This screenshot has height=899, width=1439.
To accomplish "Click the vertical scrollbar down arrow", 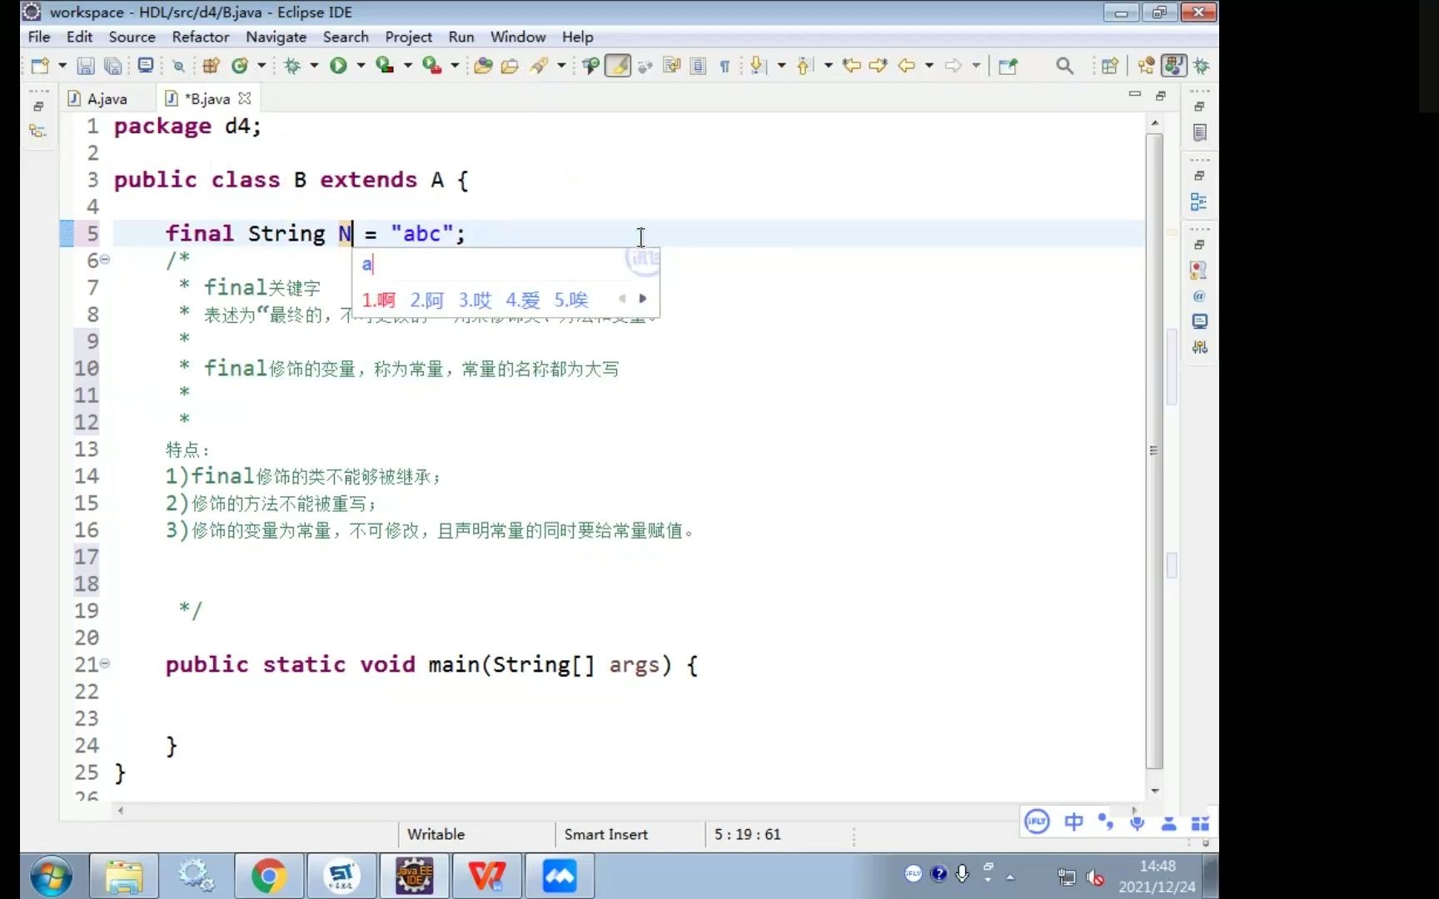I will pyautogui.click(x=1155, y=791).
